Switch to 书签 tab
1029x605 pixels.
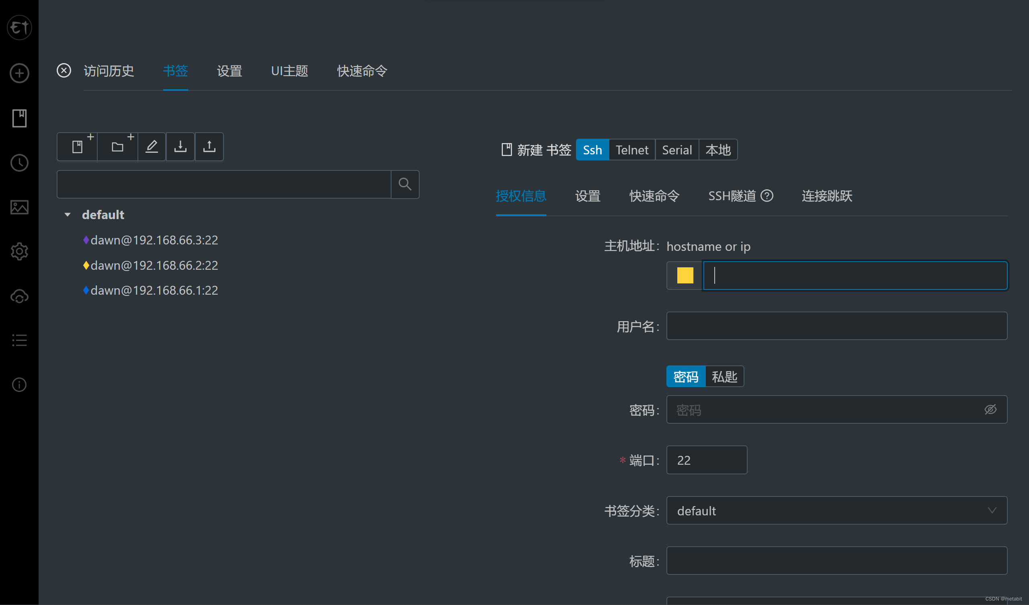pyautogui.click(x=175, y=71)
